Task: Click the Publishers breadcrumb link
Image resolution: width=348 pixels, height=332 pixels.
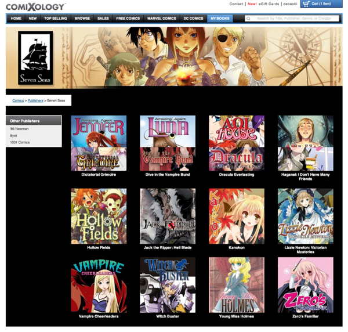Action: coord(35,100)
